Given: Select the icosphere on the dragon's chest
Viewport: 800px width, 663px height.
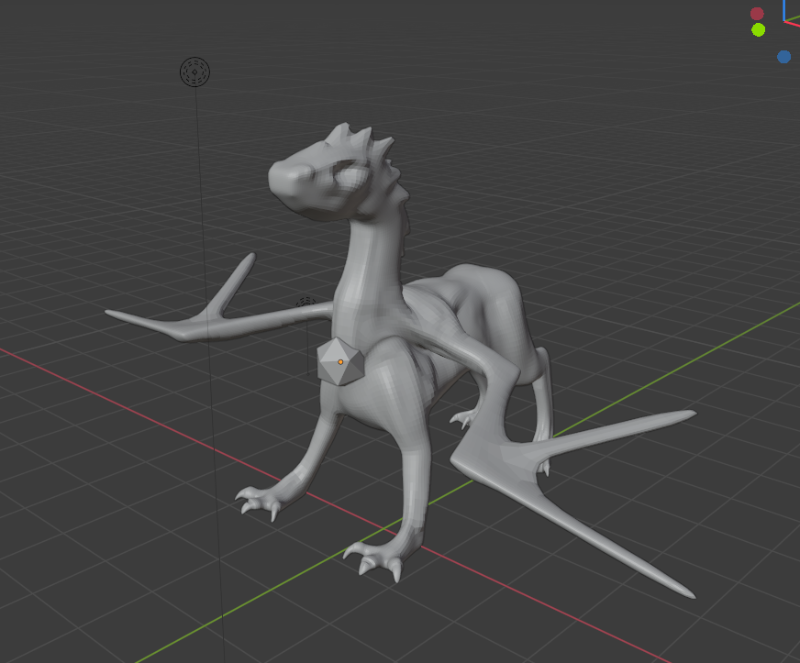Looking at the screenshot, I should click(339, 361).
